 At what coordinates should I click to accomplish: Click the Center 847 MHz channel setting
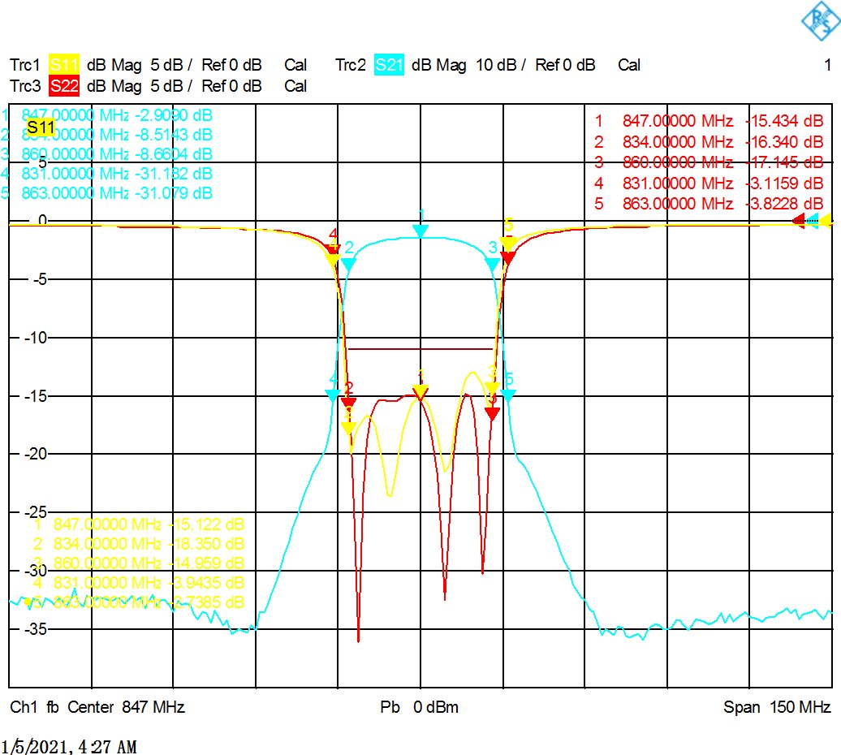[x=126, y=707]
